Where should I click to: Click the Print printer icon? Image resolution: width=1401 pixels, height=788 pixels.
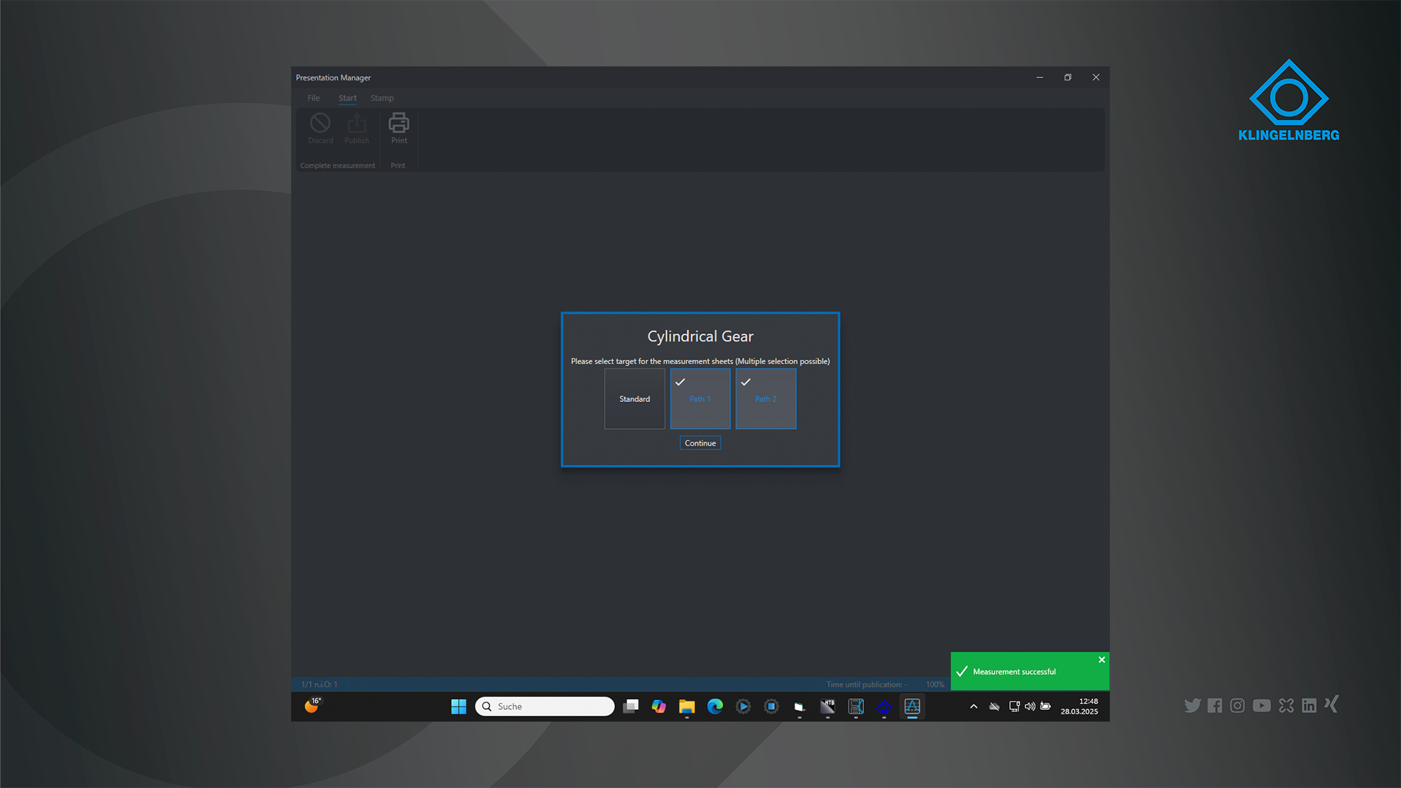coord(398,123)
